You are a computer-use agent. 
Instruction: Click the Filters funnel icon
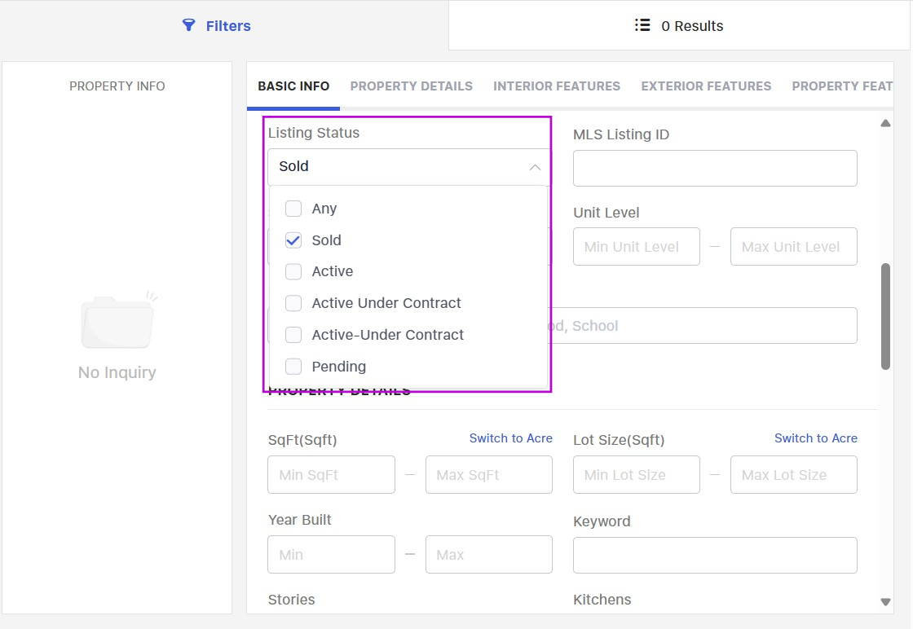[188, 25]
